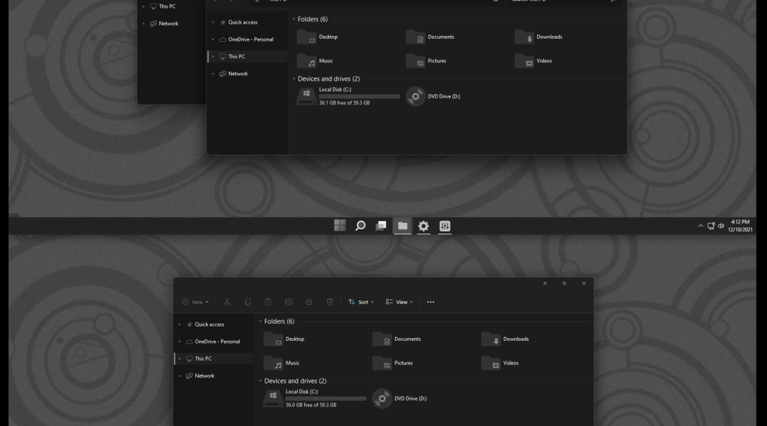Select the Music folder in the bottom window
Screen dimensions: 767x426
283,363
